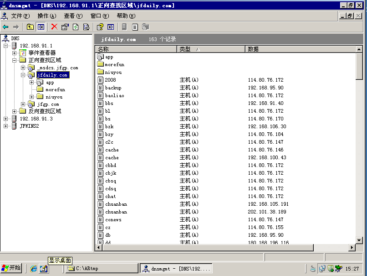Toggle action pane icon next to Help
The image size is (367, 276).
(x=111, y=27)
